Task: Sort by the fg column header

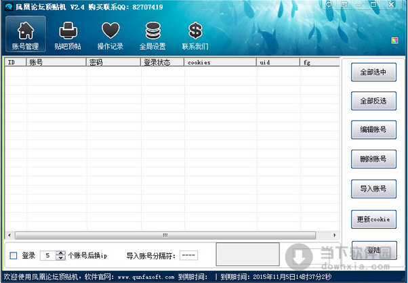Action: click(x=320, y=62)
